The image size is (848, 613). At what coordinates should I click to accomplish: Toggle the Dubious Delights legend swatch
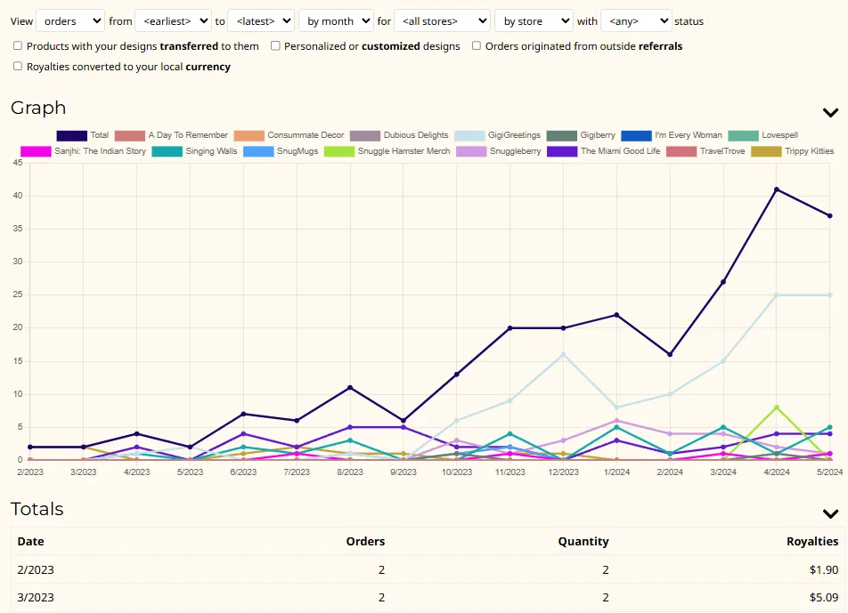coord(365,135)
